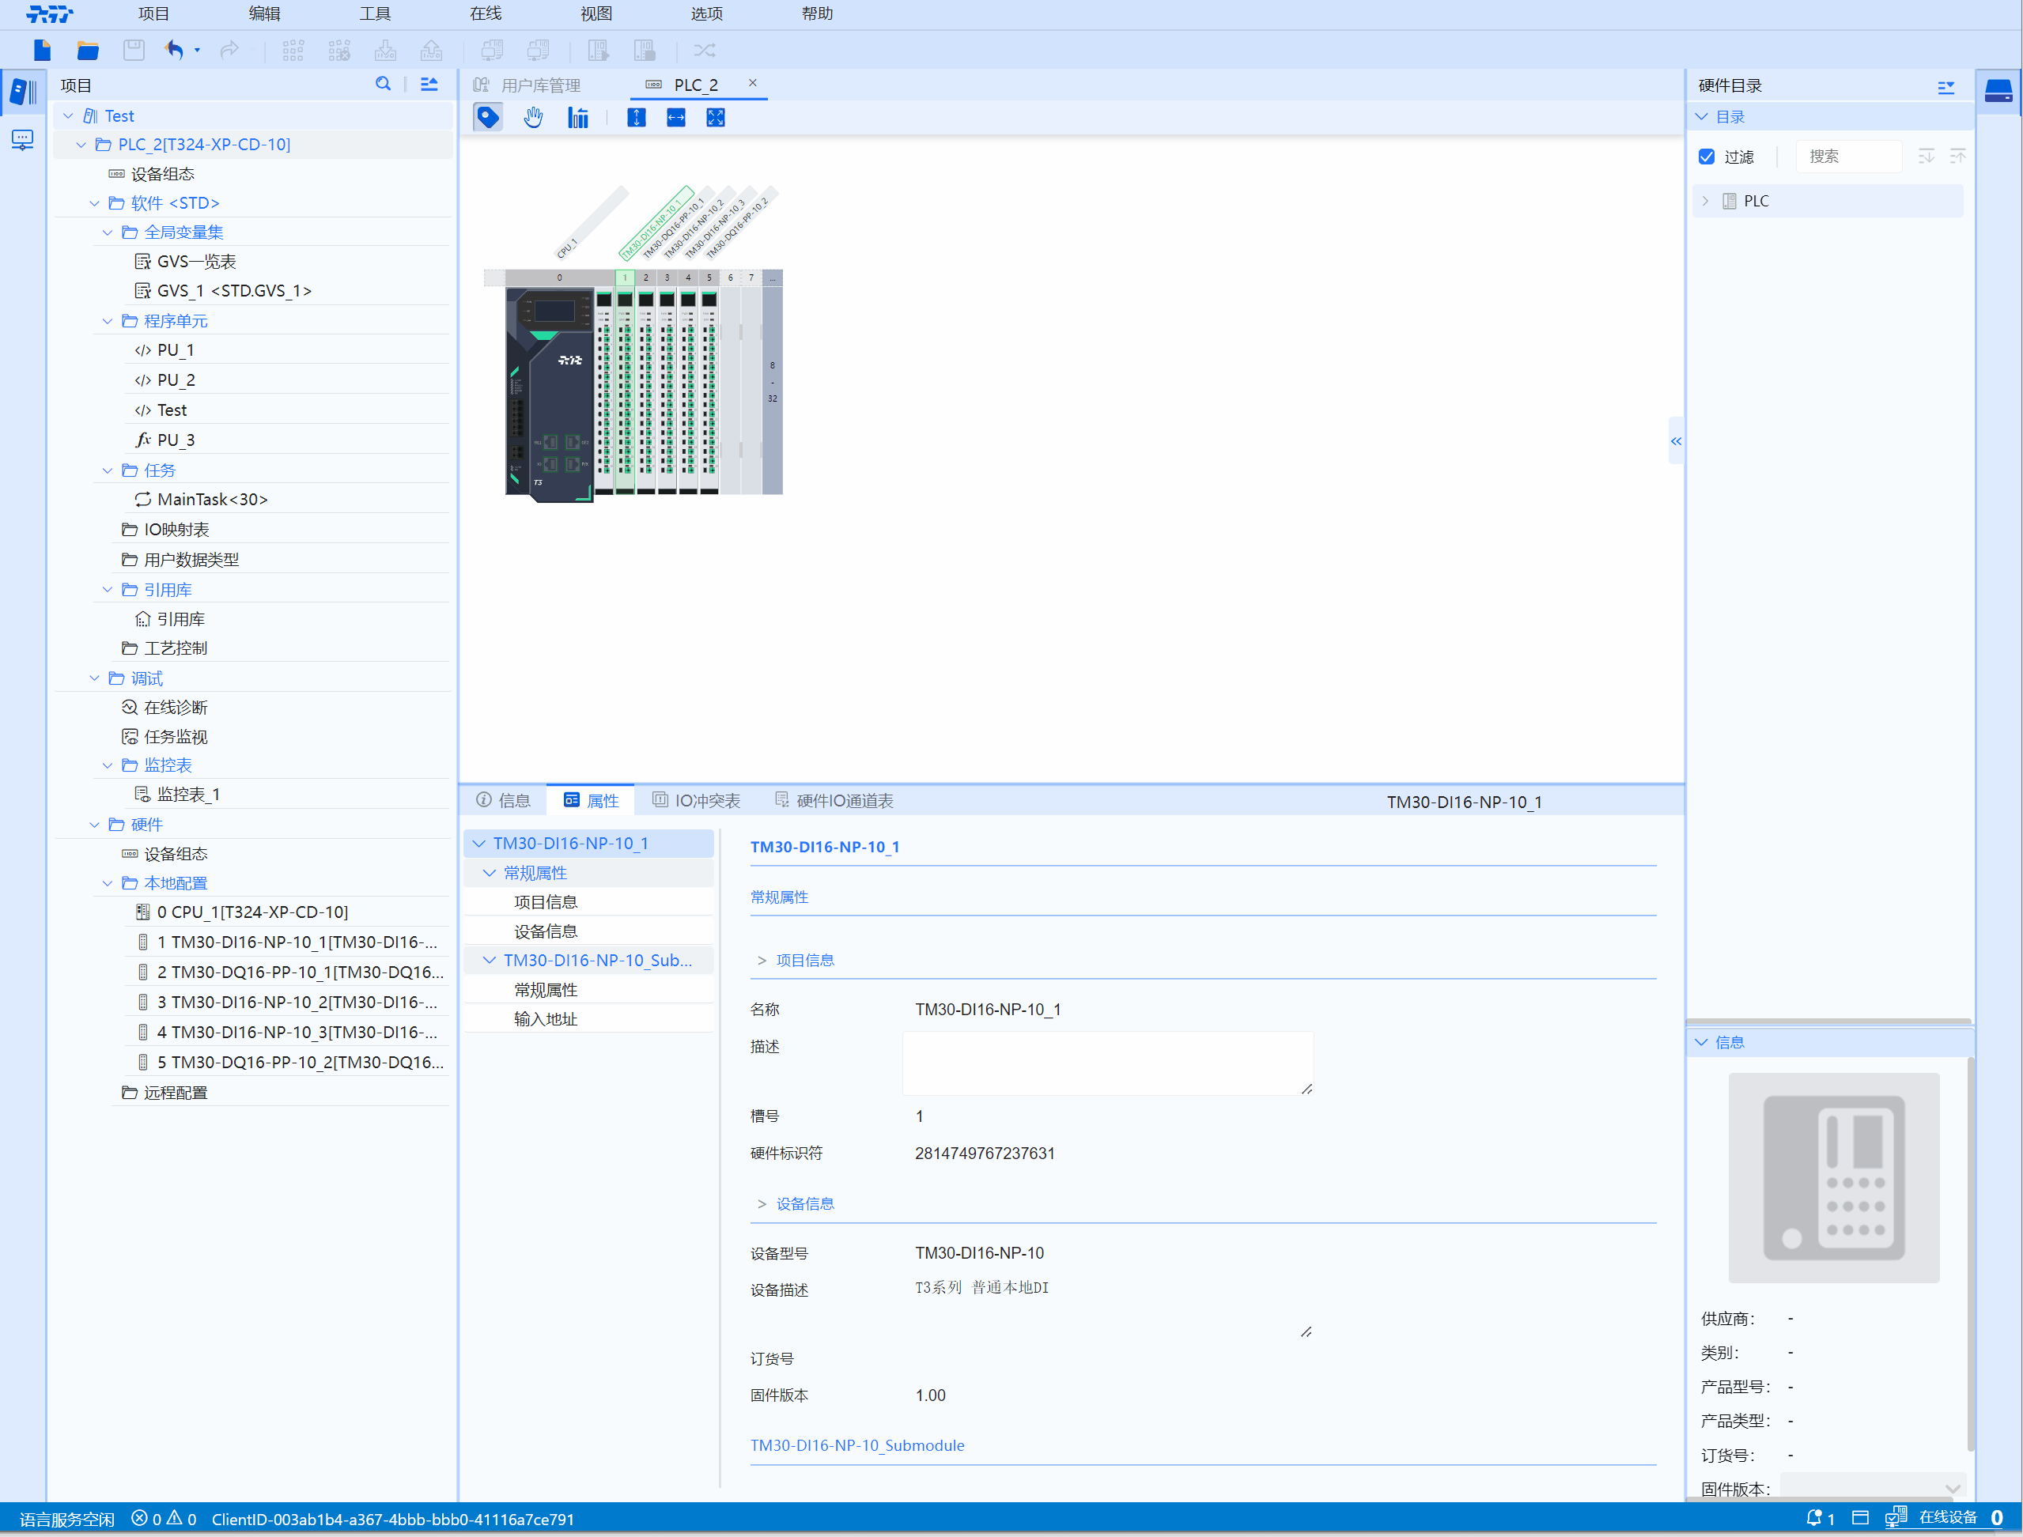Click the undo arrow icon
Screen dimensions: 2023x1537
(x=174, y=51)
